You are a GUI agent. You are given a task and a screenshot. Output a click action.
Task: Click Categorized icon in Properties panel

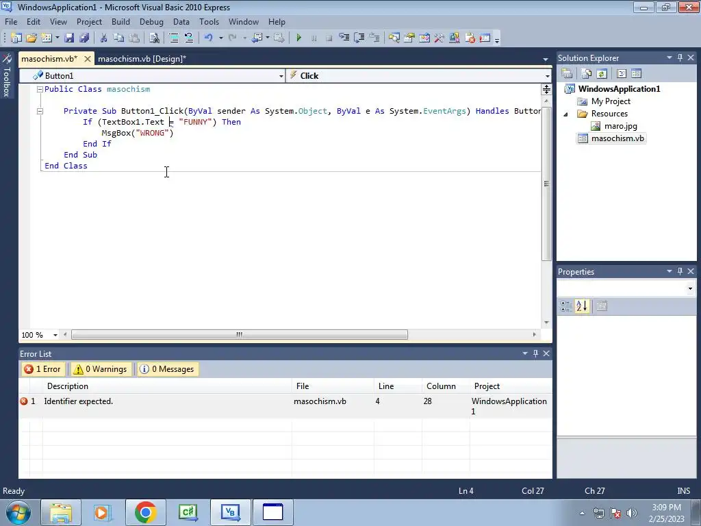566,306
